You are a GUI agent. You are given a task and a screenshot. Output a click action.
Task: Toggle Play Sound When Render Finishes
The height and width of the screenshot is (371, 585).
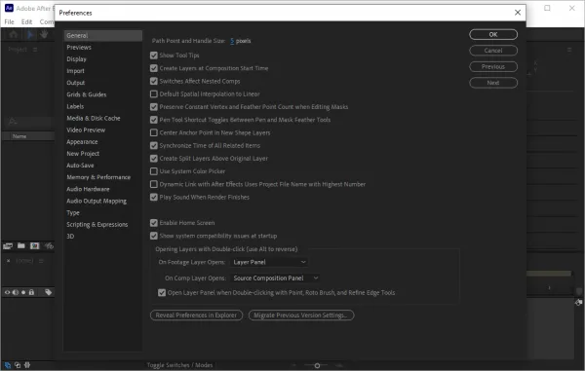(x=154, y=197)
